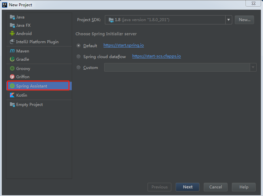Screen dimensions: 263x196
Task: Click the Java folder icon
Action: pos(12,17)
